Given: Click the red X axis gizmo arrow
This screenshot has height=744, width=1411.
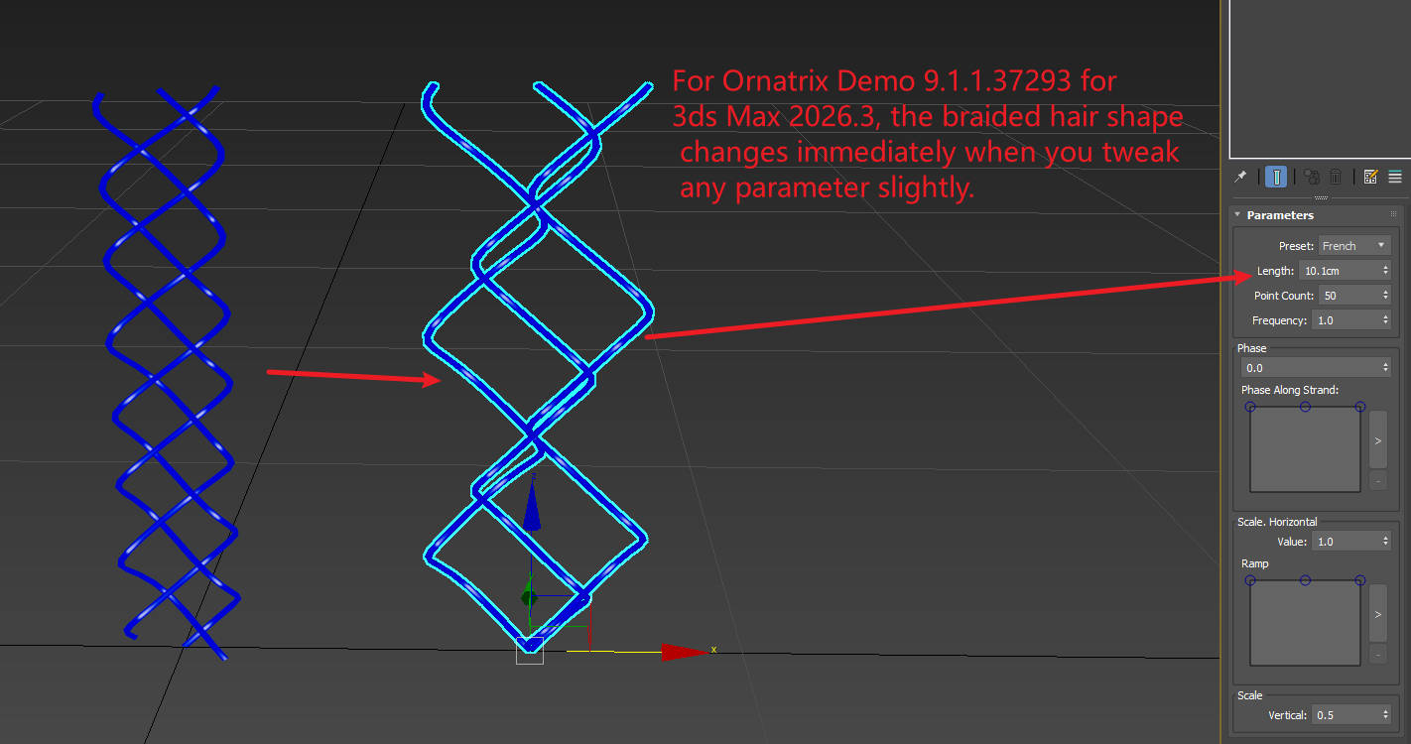Looking at the screenshot, I should 685,652.
